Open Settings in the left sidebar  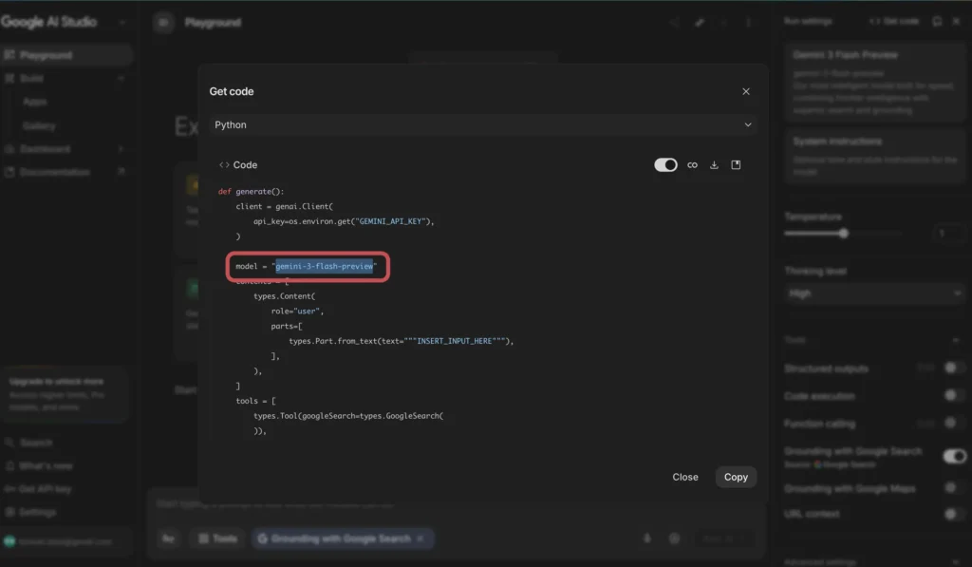click(x=37, y=513)
